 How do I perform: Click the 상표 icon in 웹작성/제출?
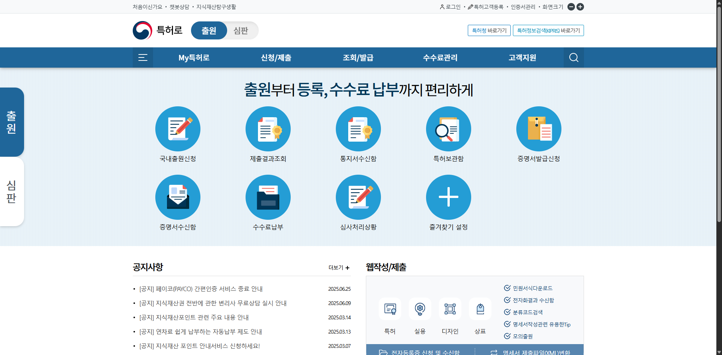(480, 309)
